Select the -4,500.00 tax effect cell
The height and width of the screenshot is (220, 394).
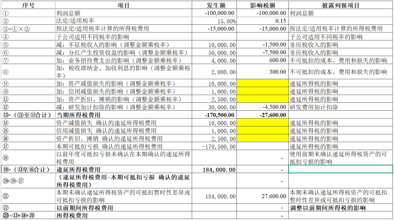pyautogui.click(x=263, y=107)
